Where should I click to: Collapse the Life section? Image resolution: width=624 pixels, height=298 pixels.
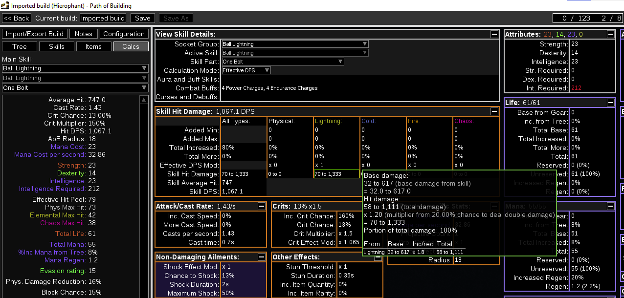click(x=611, y=103)
